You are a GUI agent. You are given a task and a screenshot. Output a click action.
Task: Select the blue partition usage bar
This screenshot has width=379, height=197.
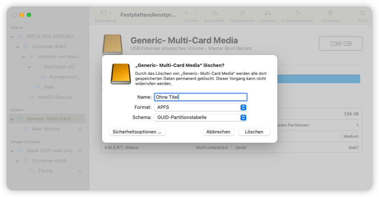tap(319, 79)
